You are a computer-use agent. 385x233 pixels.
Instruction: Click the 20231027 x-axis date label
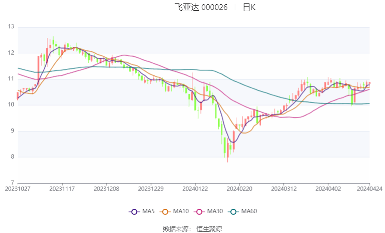click(18, 189)
